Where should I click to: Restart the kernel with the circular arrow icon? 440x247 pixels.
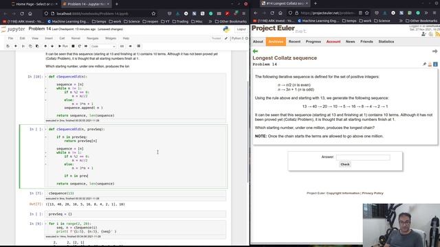[x=80, y=46]
